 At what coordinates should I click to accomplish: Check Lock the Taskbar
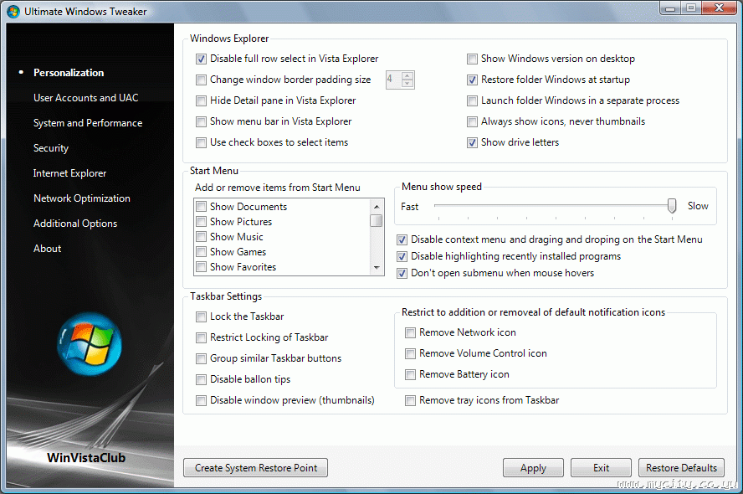pyautogui.click(x=201, y=316)
